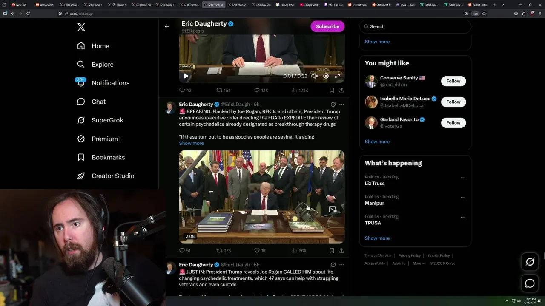The image size is (545, 306).
Task: Open Cookie Policy link
Action: pyautogui.click(x=439, y=256)
